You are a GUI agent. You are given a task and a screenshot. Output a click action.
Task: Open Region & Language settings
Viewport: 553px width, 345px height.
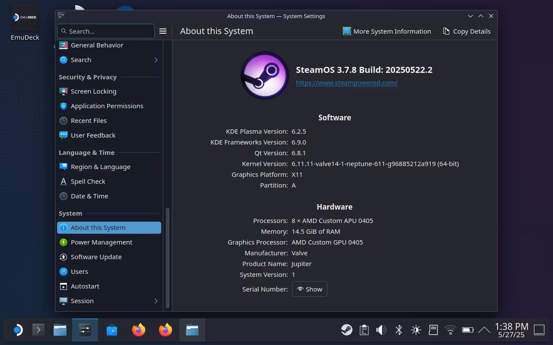[x=109, y=167]
